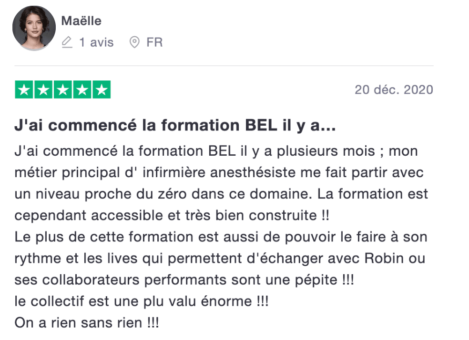The width and height of the screenshot is (469, 340).
Task: Open the bold review title about formation BEL
Action: coord(175,126)
